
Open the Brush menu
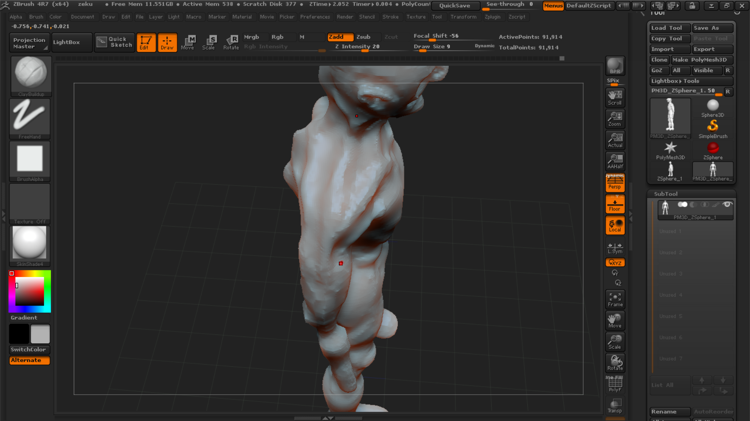36,17
